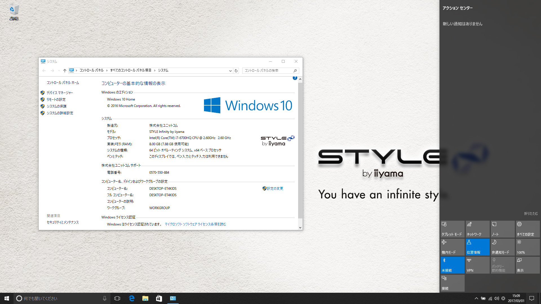Toggle Airplane mode (機内モード) tile
This screenshot has height=304, width=541.
tap(453, 247)
